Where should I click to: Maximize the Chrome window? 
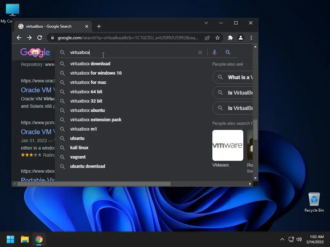tap(236, 23)
